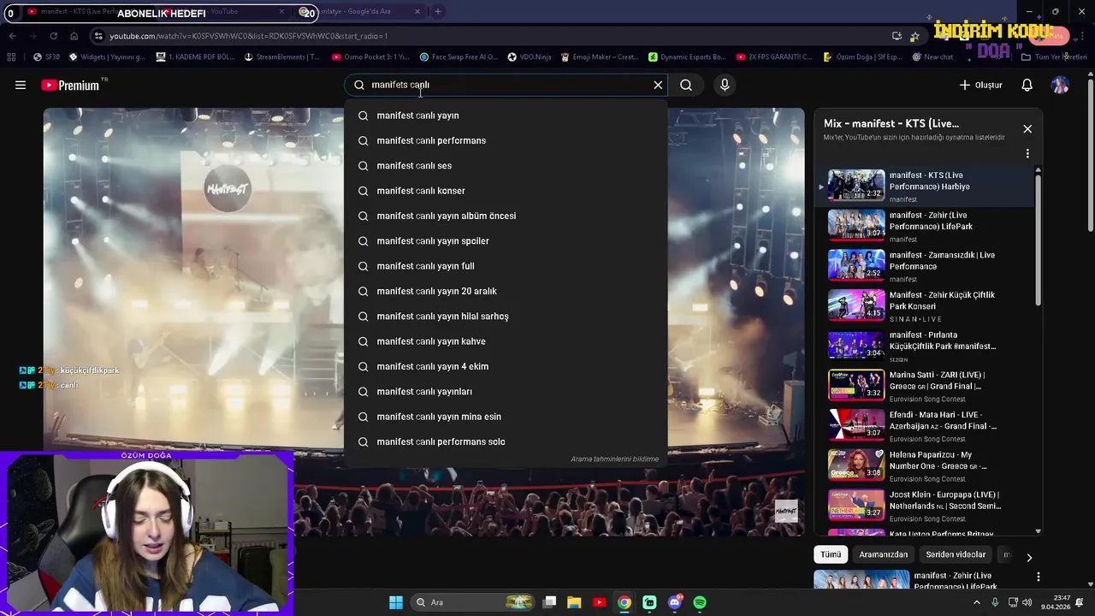Open the Face Swap Free AI bookmark
Image resolution: width=1095 pixels, height=616 pixels.
(458, 57)
